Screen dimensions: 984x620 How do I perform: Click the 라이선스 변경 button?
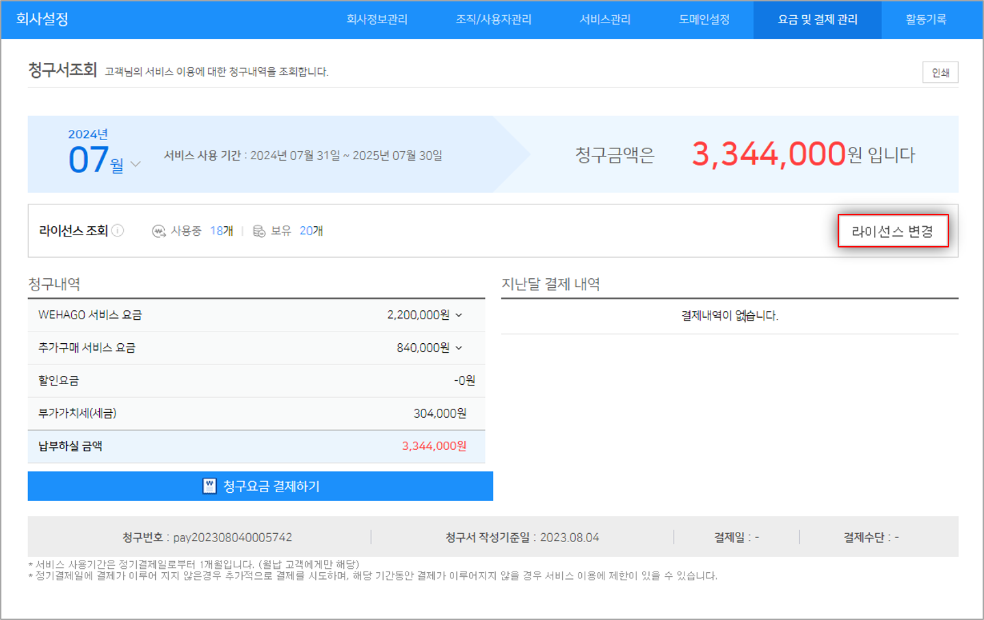(892, 231)
